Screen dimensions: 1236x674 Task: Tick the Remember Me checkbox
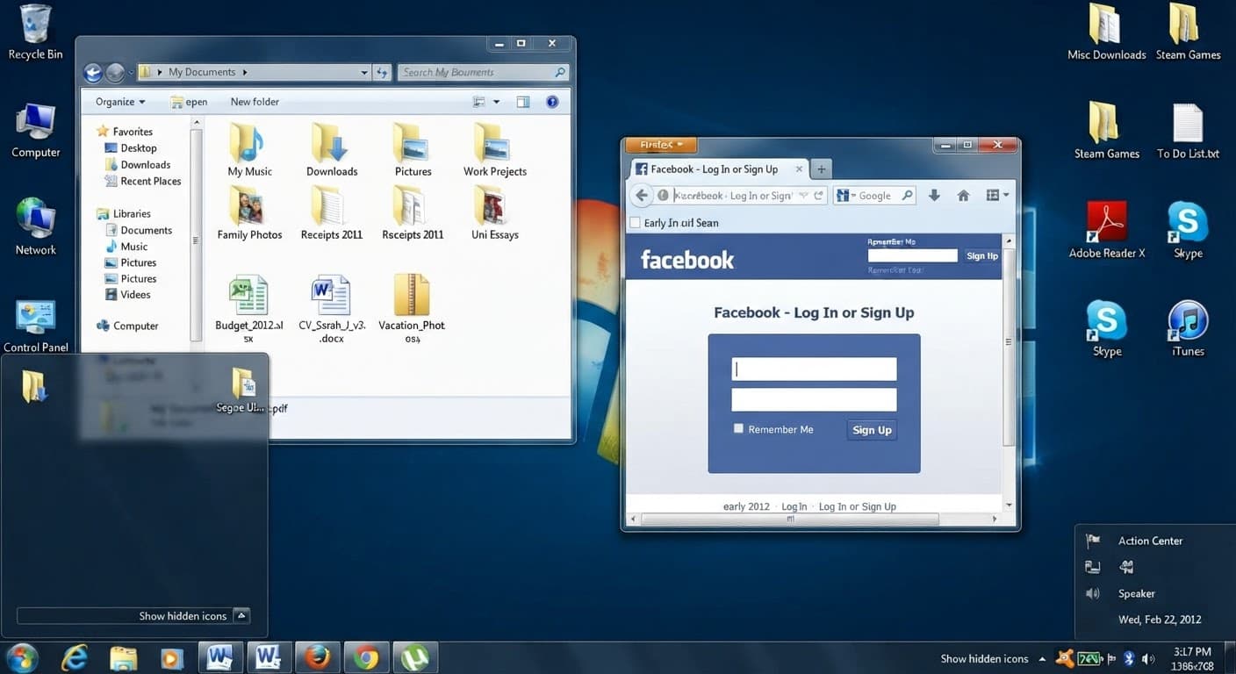coord(738,428)
